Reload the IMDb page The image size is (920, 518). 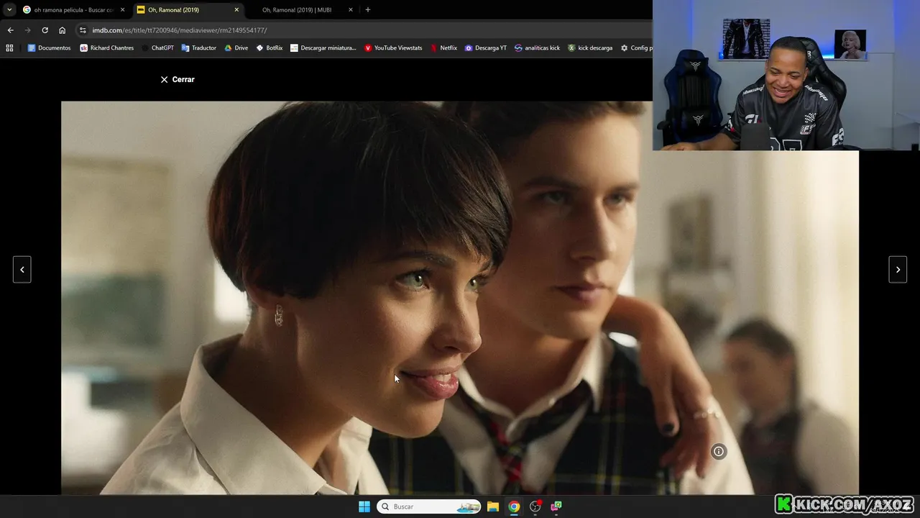point(45,30)
